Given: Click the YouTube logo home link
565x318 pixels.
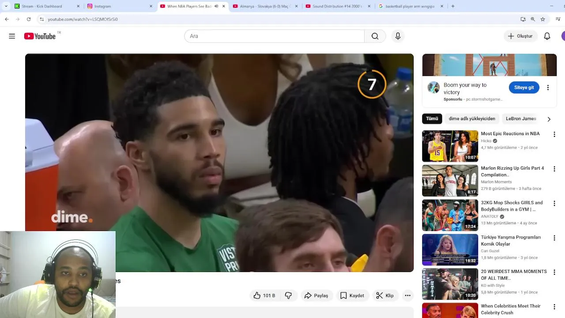Looking at the screenshot, I should tap(40, 36).
